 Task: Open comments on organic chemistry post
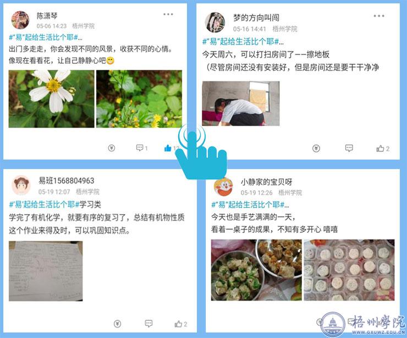148,324
